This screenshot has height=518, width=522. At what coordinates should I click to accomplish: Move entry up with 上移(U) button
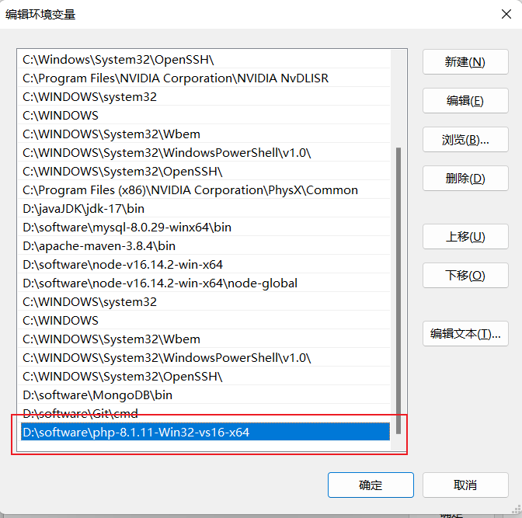(x=465, y=237)
